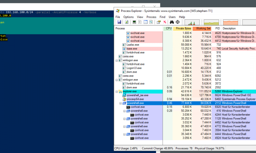Click 'Physical Usage: 74.97%' in status bar

210,148
